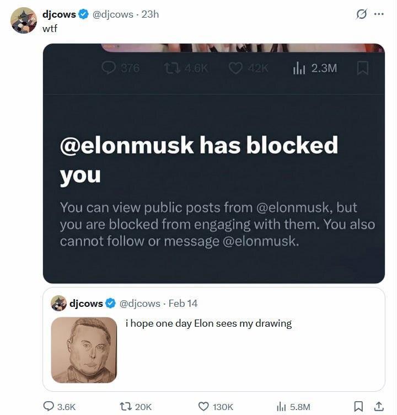Screen dimensions: 397x415
Task: Click the small avatar in the quoted post
Action: pos(59,303)
